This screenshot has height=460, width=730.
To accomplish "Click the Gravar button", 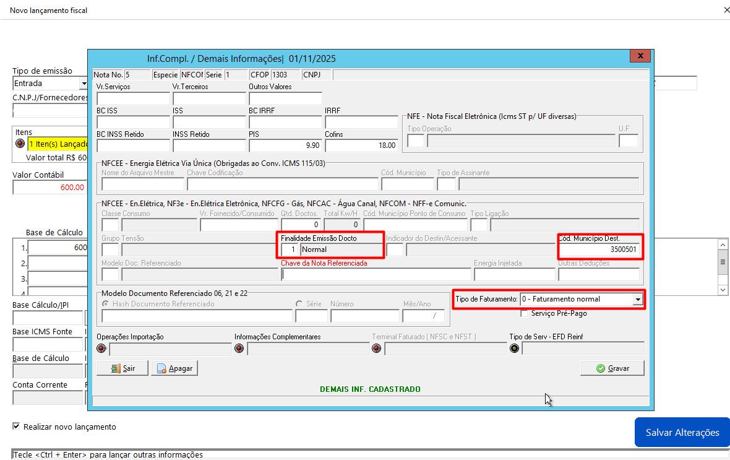I will [x=612, y=368].
